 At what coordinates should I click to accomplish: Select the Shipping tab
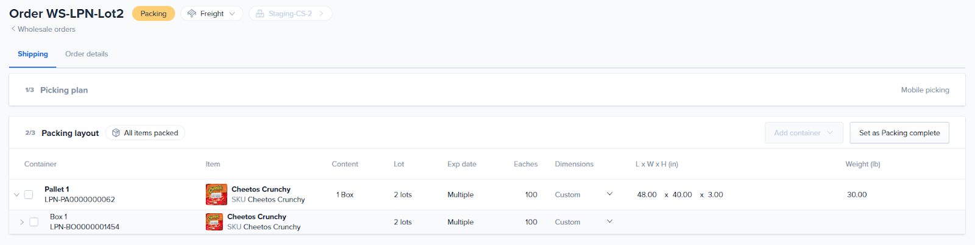pos(33,54)
